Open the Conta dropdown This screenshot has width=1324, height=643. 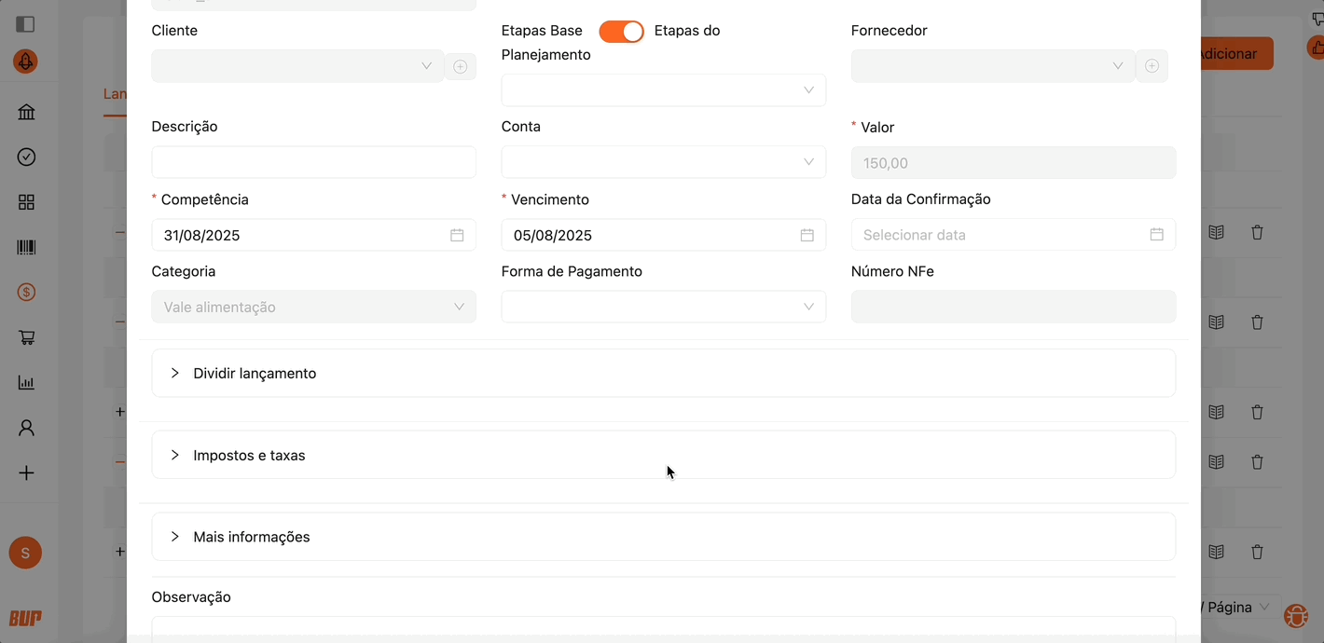pos(663,162)
